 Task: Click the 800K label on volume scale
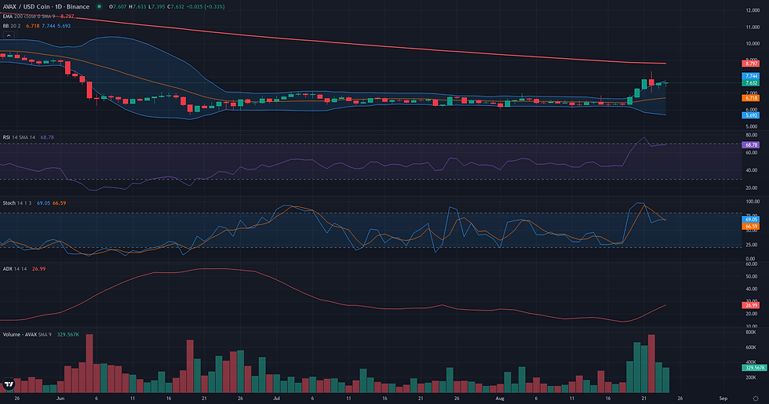click(751, 333)
